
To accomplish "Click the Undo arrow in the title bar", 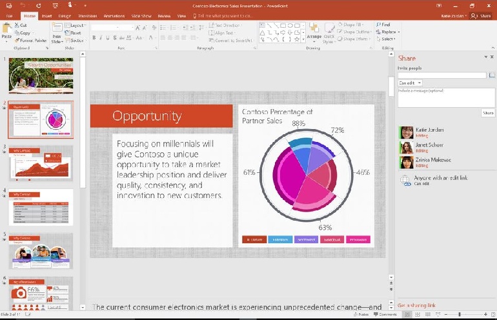I will [x=23, y=5].
